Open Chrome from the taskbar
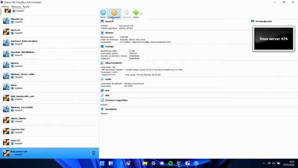The height and width of the screenshot is (168, 298). tap(128, 163)
